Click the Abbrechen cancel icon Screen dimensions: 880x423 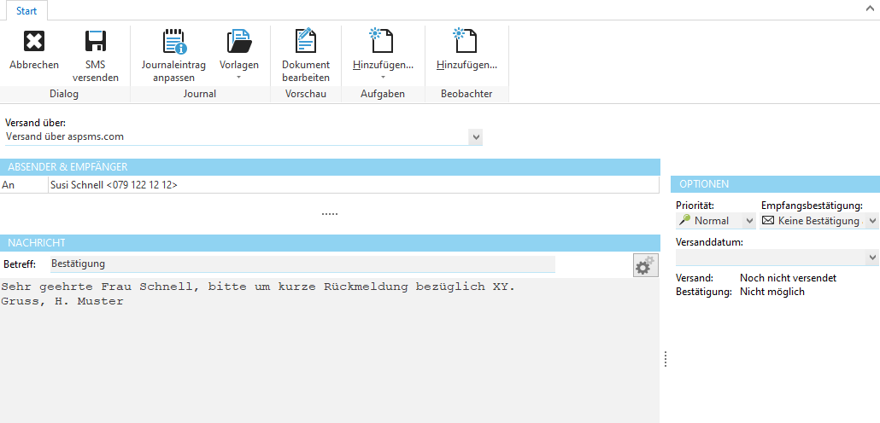click(x=33, y=42)
